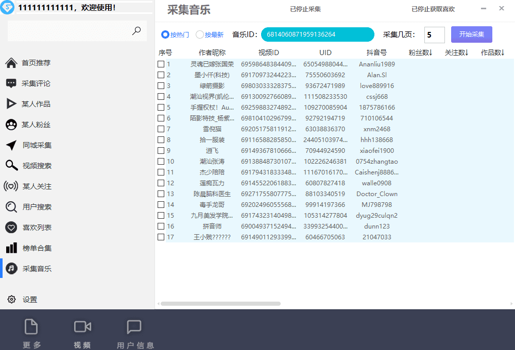Screen dimensions: 515x350
Task: Select the 视频搜索 video search tool
Action: [x=31, y=165]
